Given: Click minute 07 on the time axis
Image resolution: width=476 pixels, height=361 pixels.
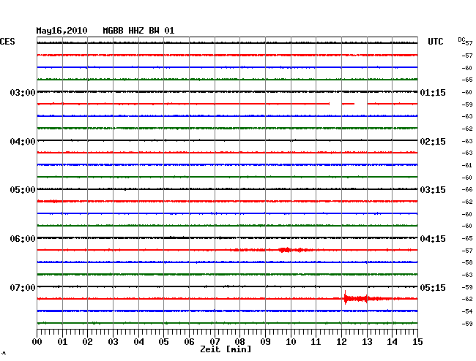Looking at the screenshot, I should [215, 341].
